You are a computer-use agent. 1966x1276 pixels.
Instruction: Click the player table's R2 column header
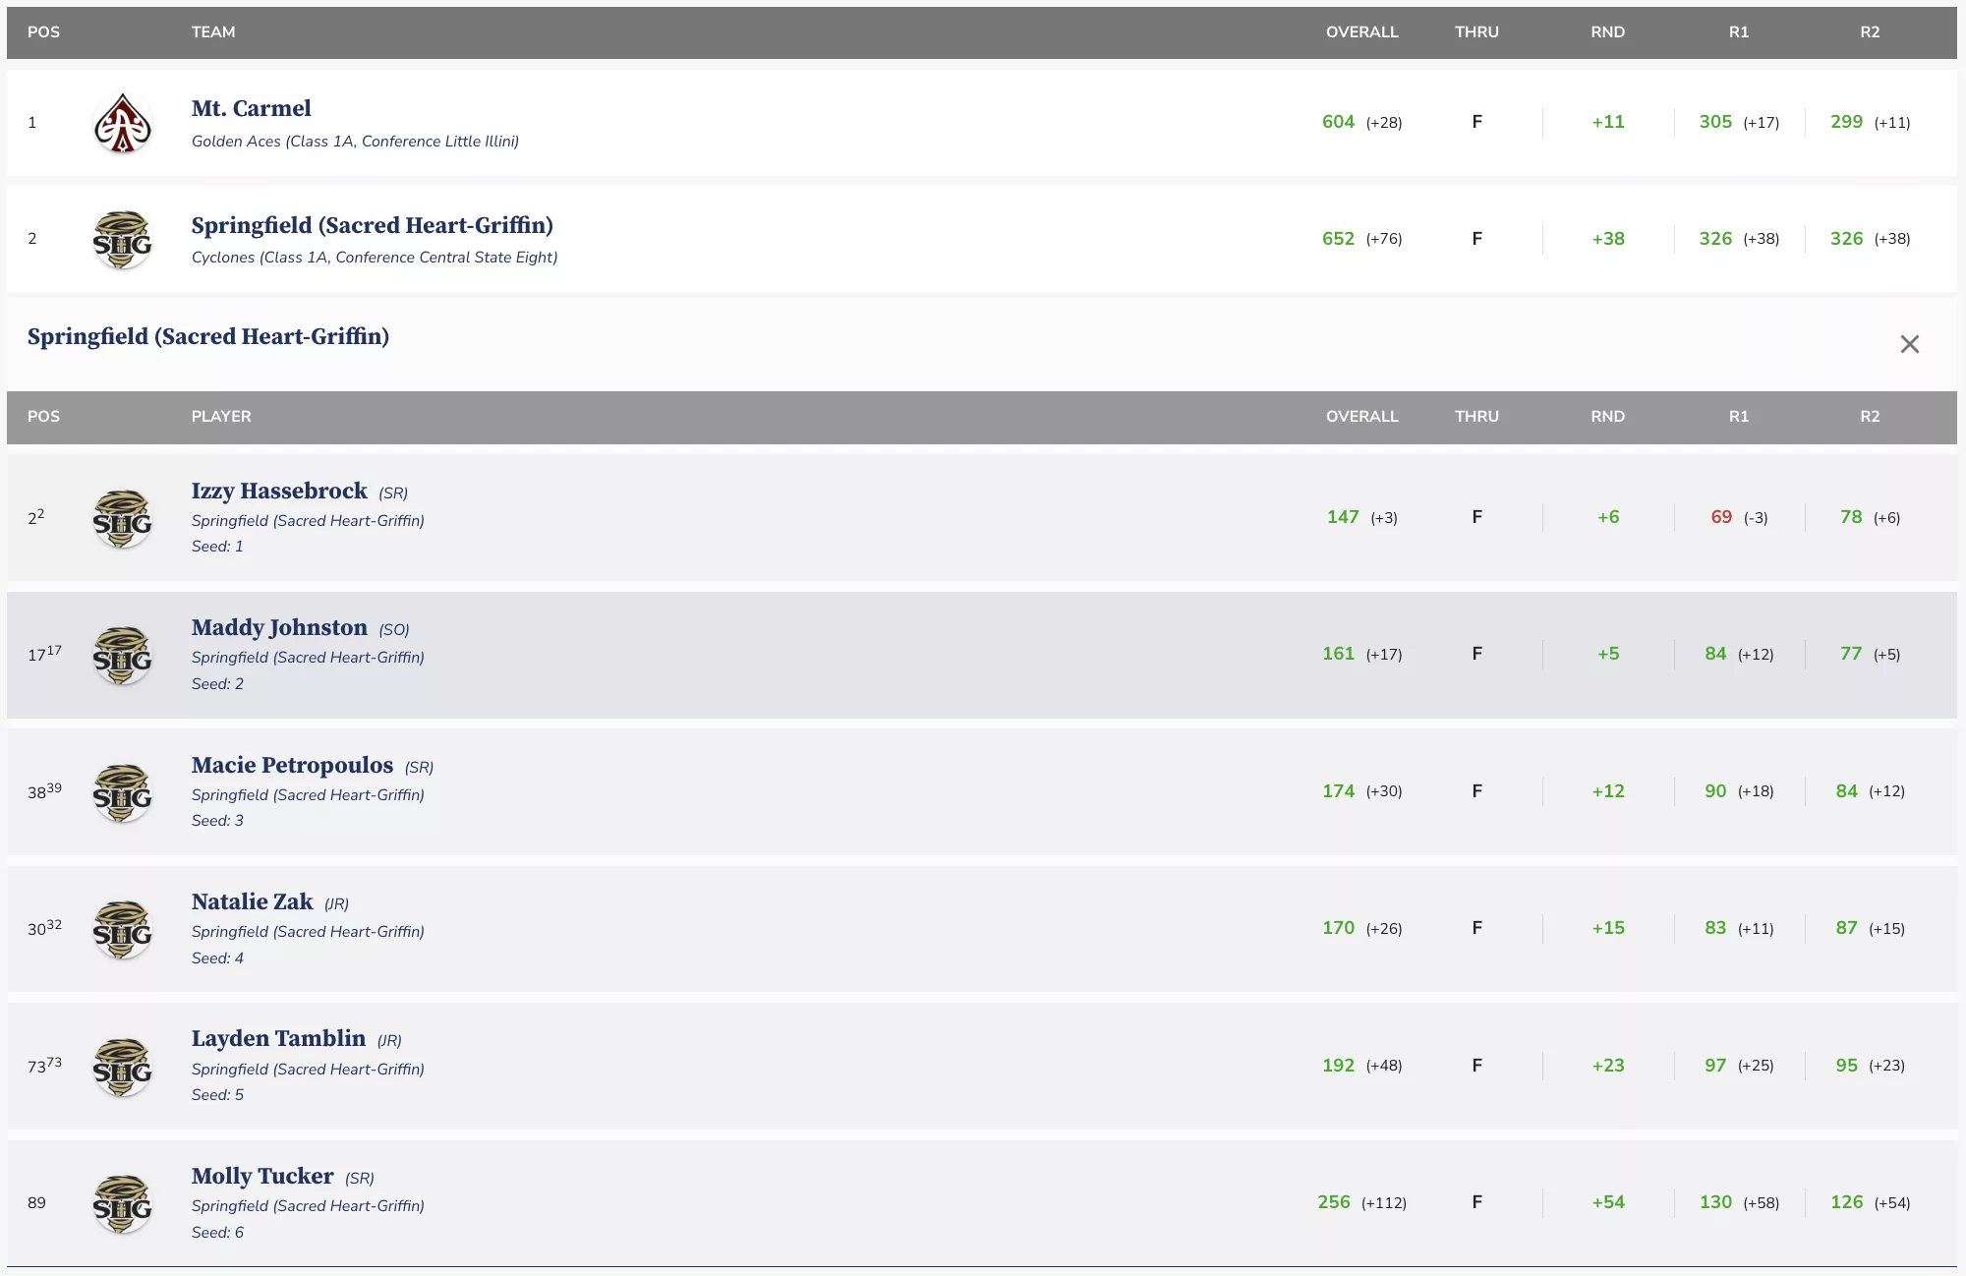[x=1870, y=417]
